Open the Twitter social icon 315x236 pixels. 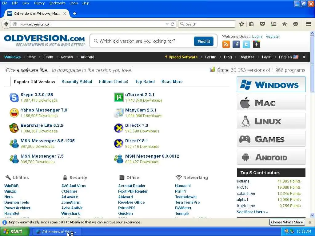click(x=246, y=44)
